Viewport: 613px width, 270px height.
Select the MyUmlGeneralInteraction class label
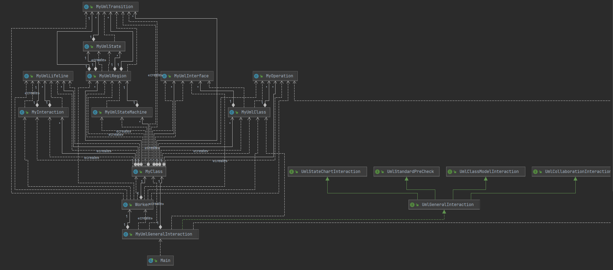click(x=164, y=234)
